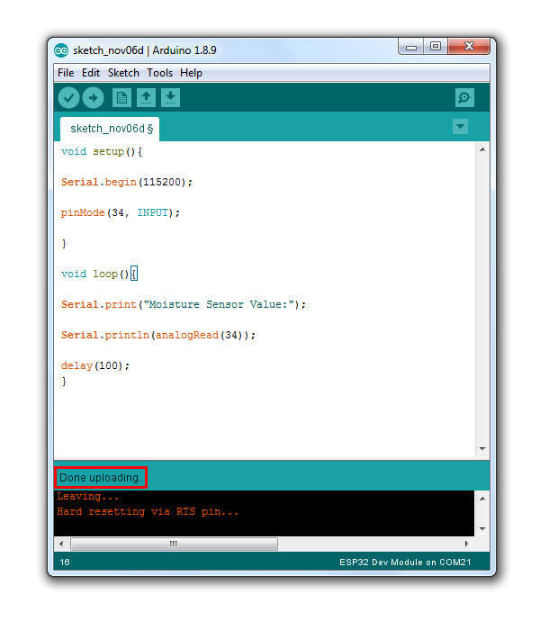Upload the sketch with the arrow button

click(x=93, y=97)
